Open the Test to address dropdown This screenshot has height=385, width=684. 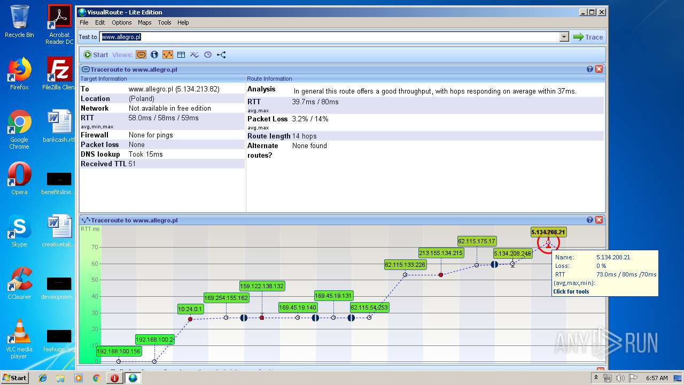point(564,37)
